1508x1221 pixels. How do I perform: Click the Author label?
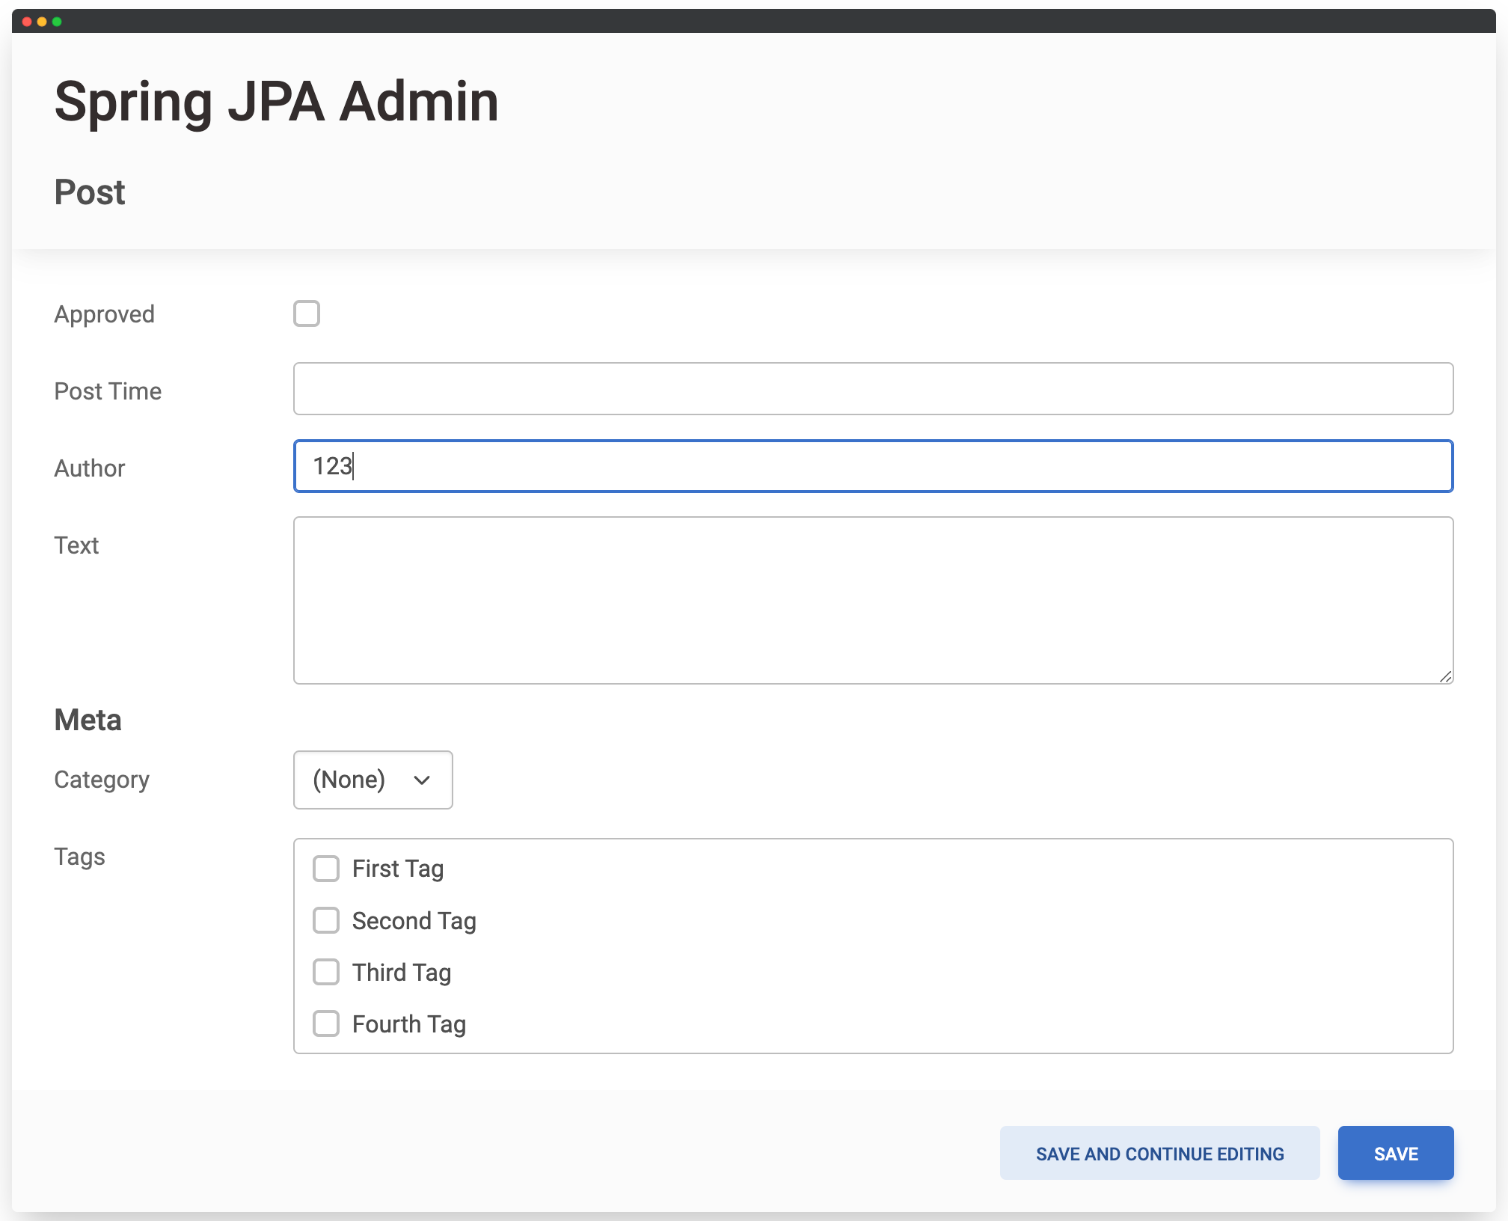[90, 468]
